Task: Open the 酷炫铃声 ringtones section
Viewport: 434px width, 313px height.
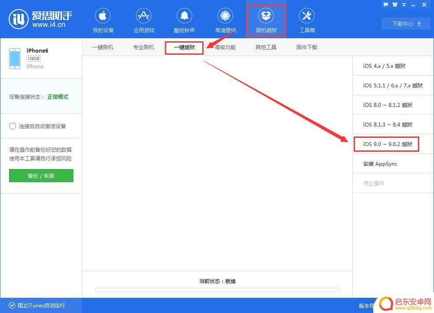Action: 184,21
